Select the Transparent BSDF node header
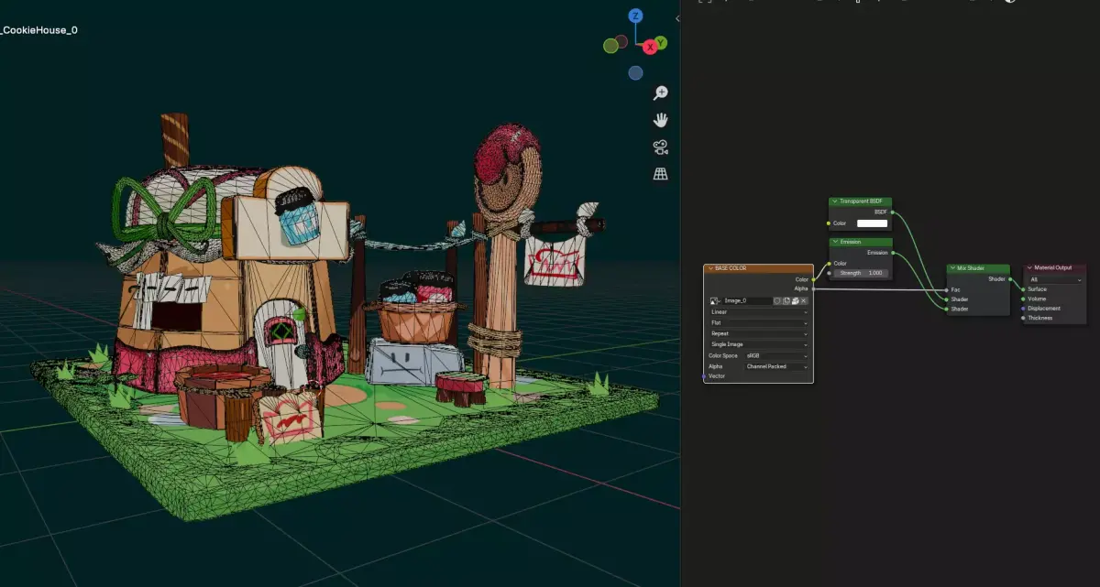The image size is (1100, 587). point(861,201)
